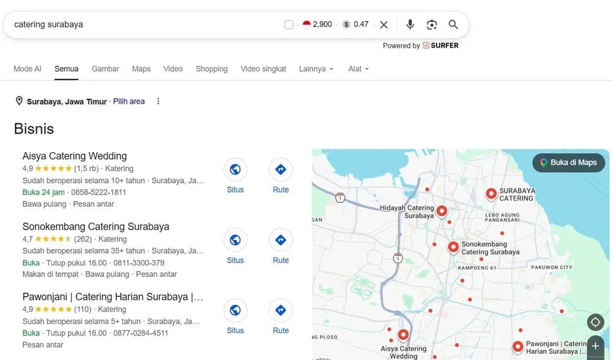Select the Aisya Catering Wedding map pin
This screenshot has height=360, width=613.
pos(403,335)
